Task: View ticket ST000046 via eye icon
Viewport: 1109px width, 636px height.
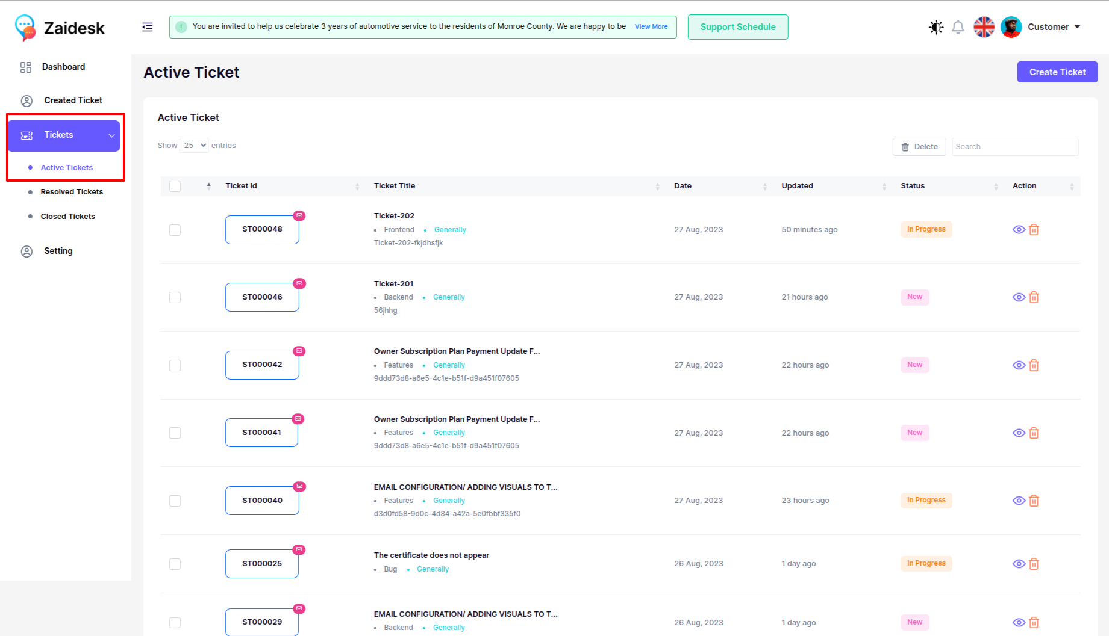Action: (x=1019, y=297)
